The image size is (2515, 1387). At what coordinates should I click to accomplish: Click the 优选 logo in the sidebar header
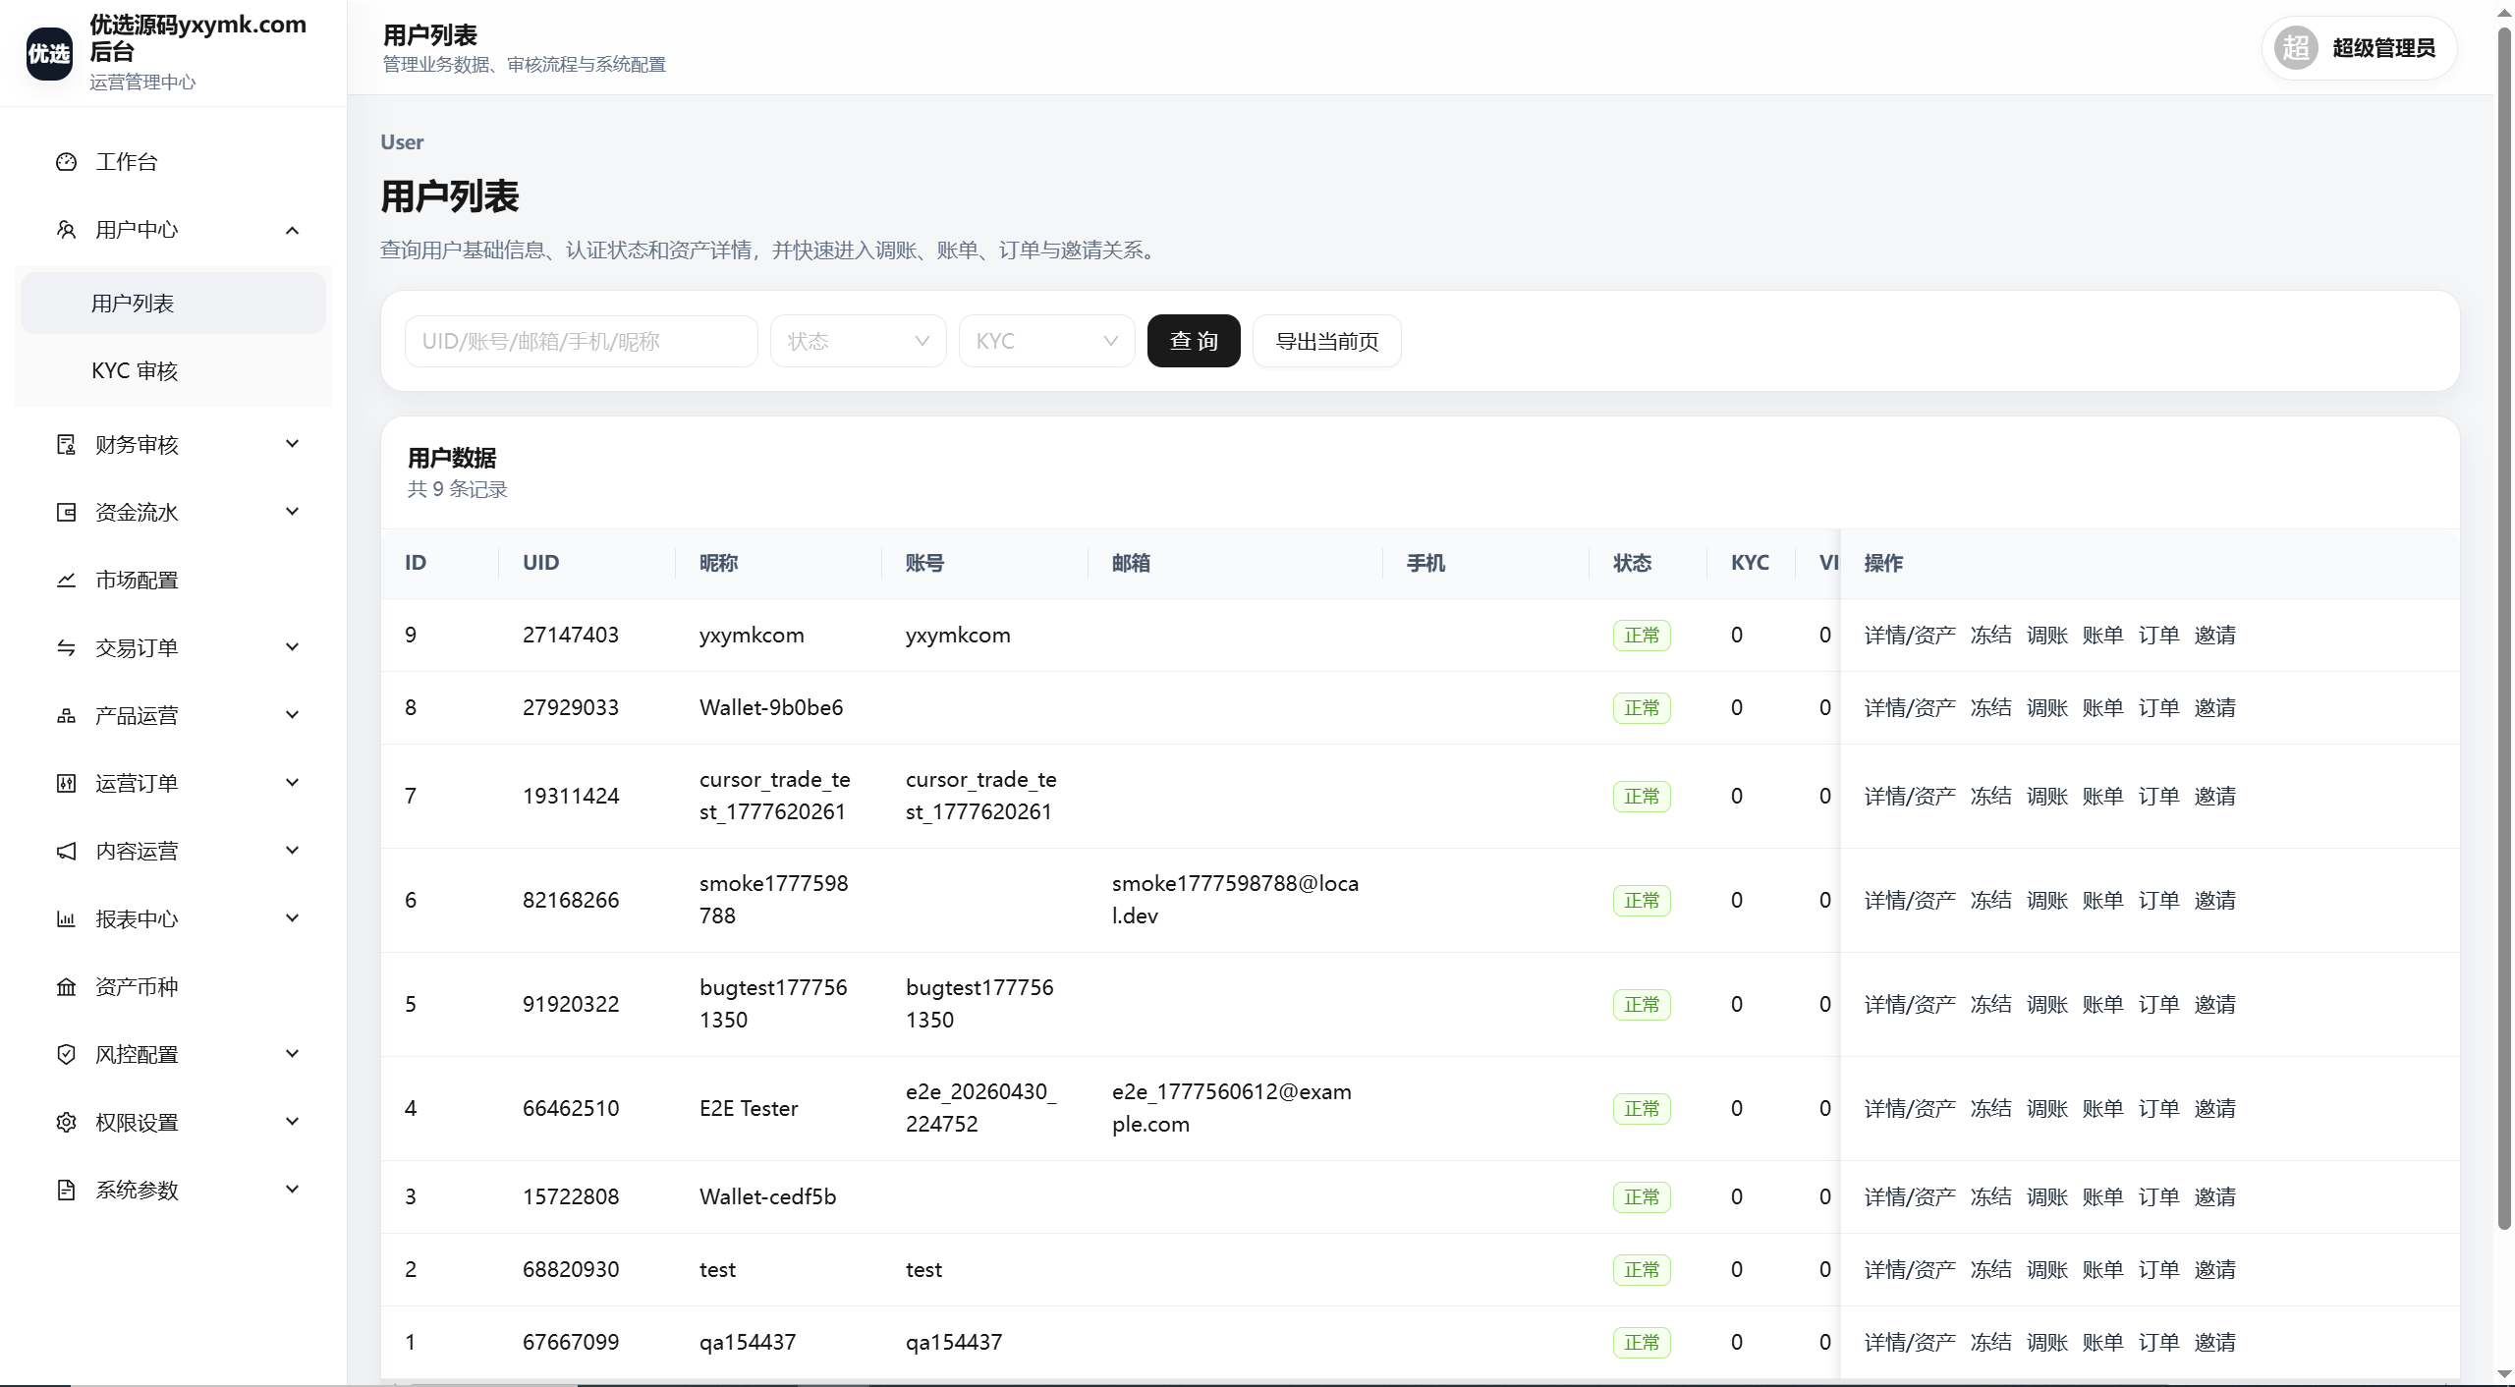coord(49,53)
